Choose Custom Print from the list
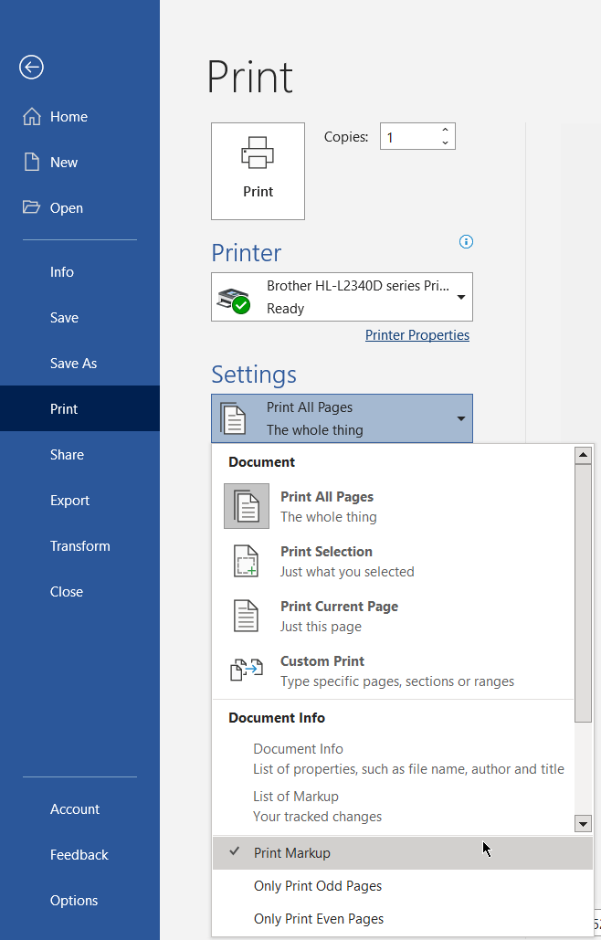This screenshot has height=940, width=601. point(393,671)
